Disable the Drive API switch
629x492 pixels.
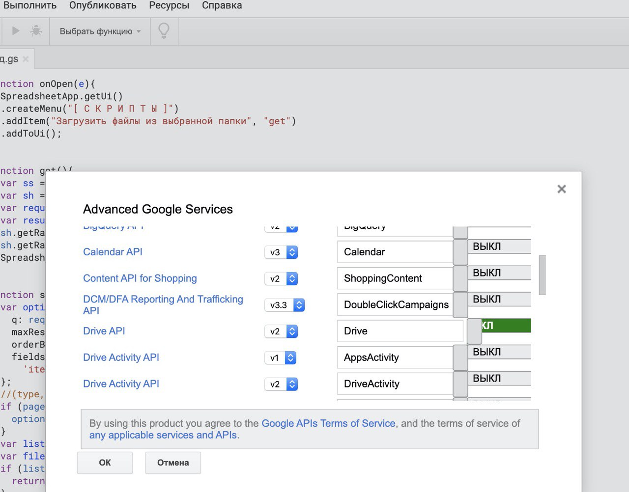click(x=499, y=331)
